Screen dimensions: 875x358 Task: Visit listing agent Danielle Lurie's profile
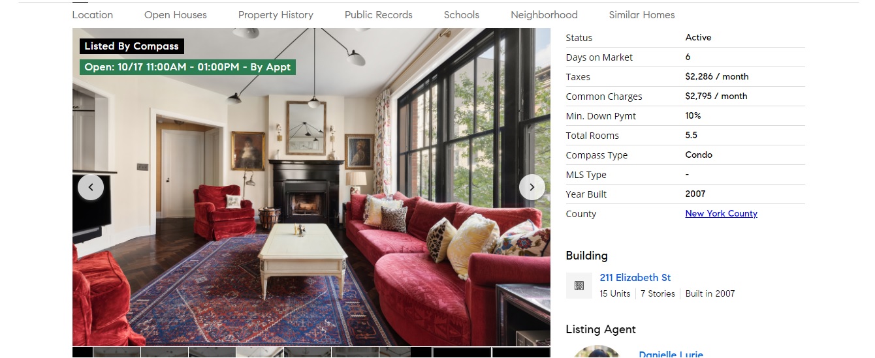[671, 354]
